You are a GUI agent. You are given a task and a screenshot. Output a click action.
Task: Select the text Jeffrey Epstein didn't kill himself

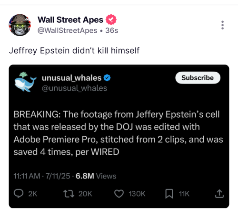[x=74, y=51]
